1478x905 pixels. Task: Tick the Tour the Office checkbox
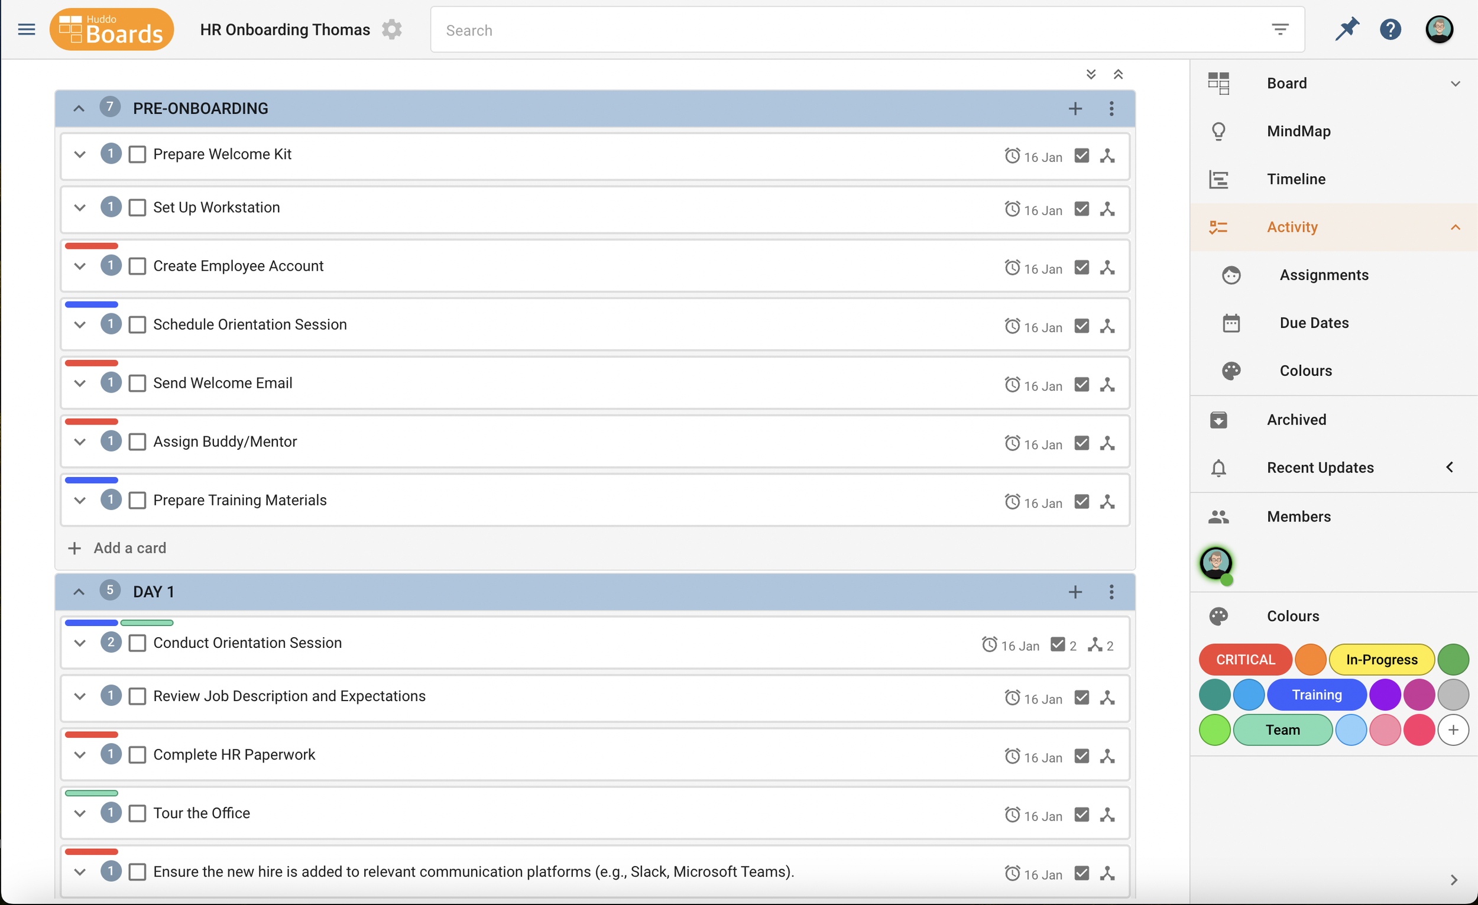click(x=137, y=813)
